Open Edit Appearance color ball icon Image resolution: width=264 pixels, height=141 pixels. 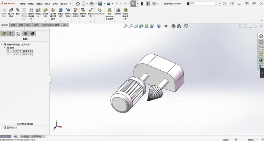[173, 26]
